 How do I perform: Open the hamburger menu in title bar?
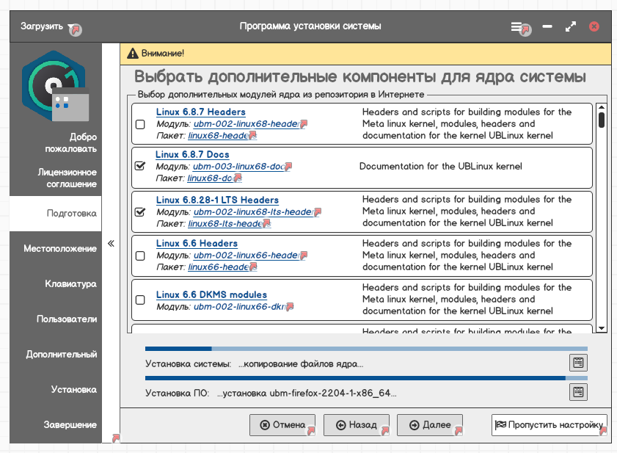(517, 26)
